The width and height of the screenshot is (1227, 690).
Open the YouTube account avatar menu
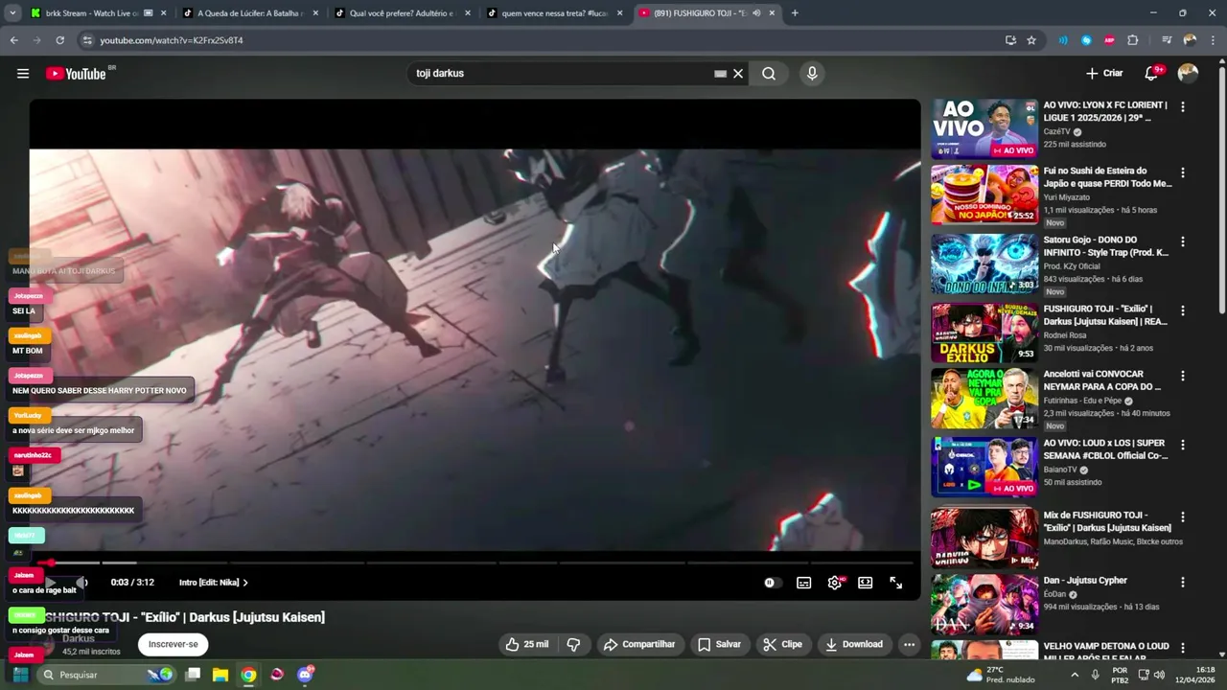pos(1188,73)
